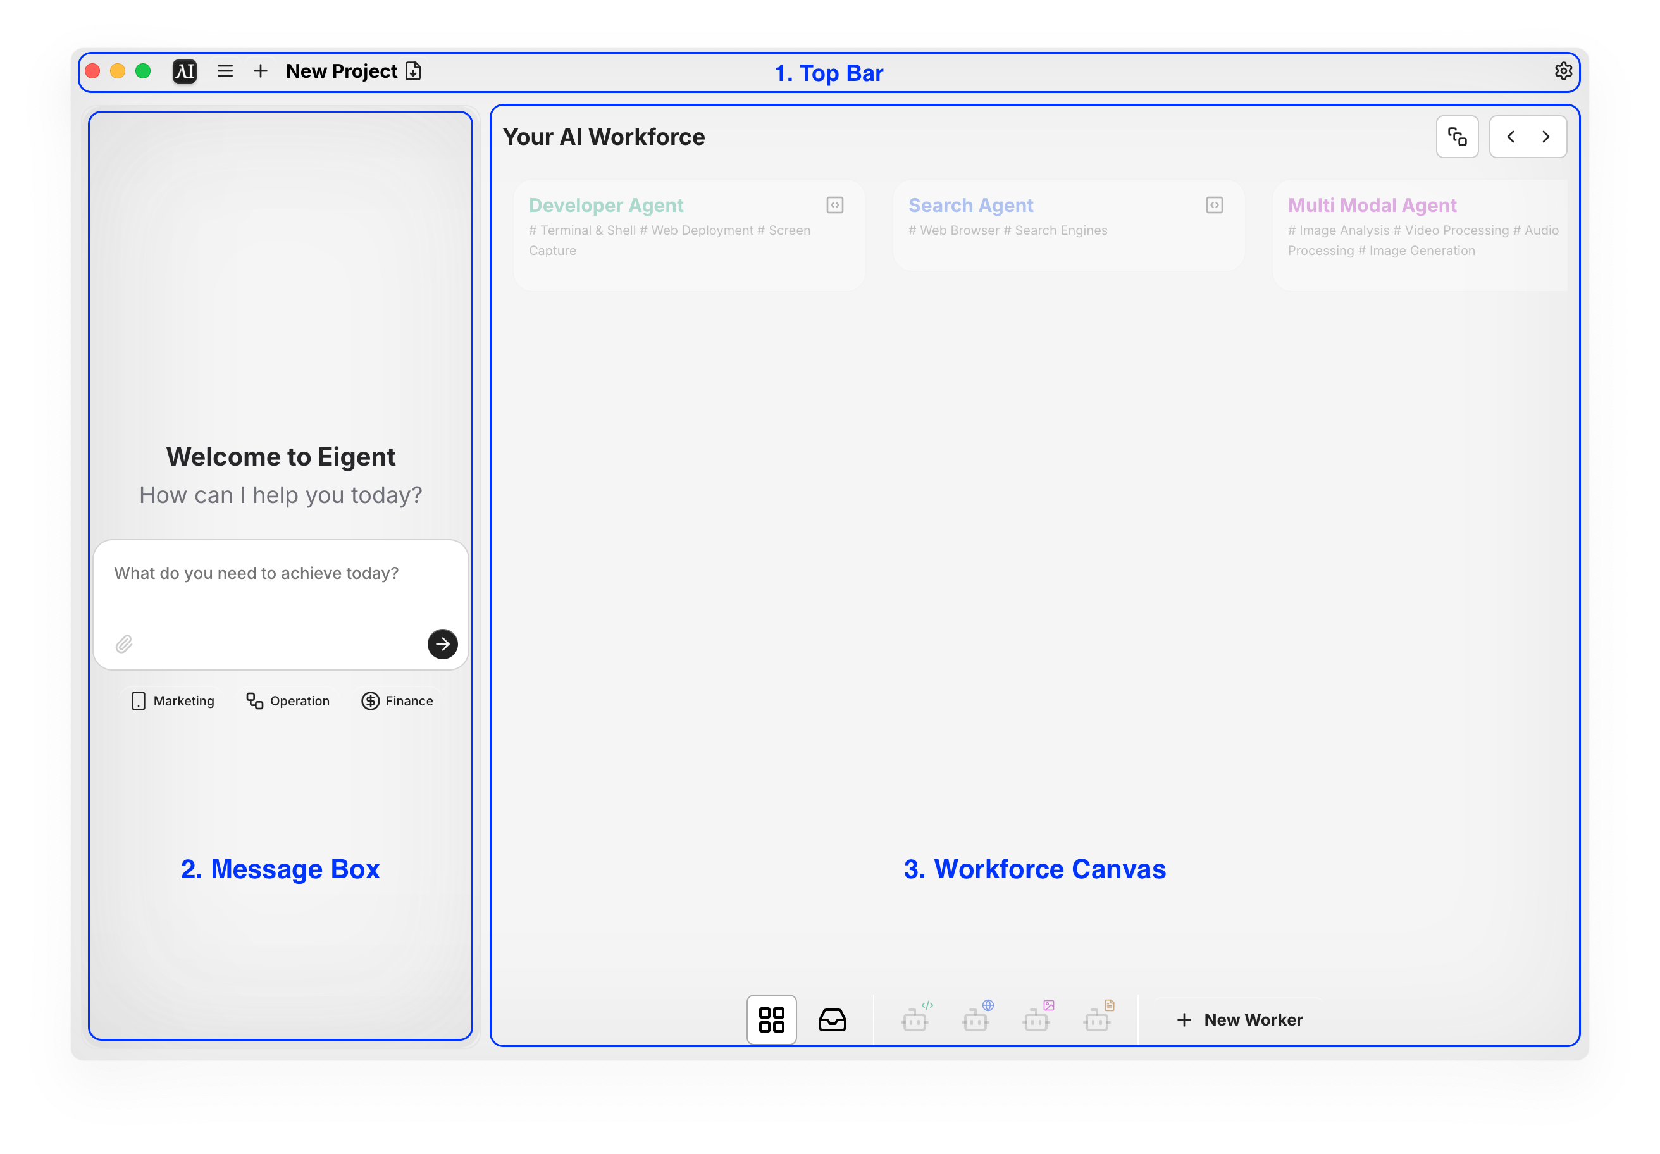Click the workflow layout icon button
Image resolution: width=1660 pixels, height=1154 pixels.
pos(1458,137)
